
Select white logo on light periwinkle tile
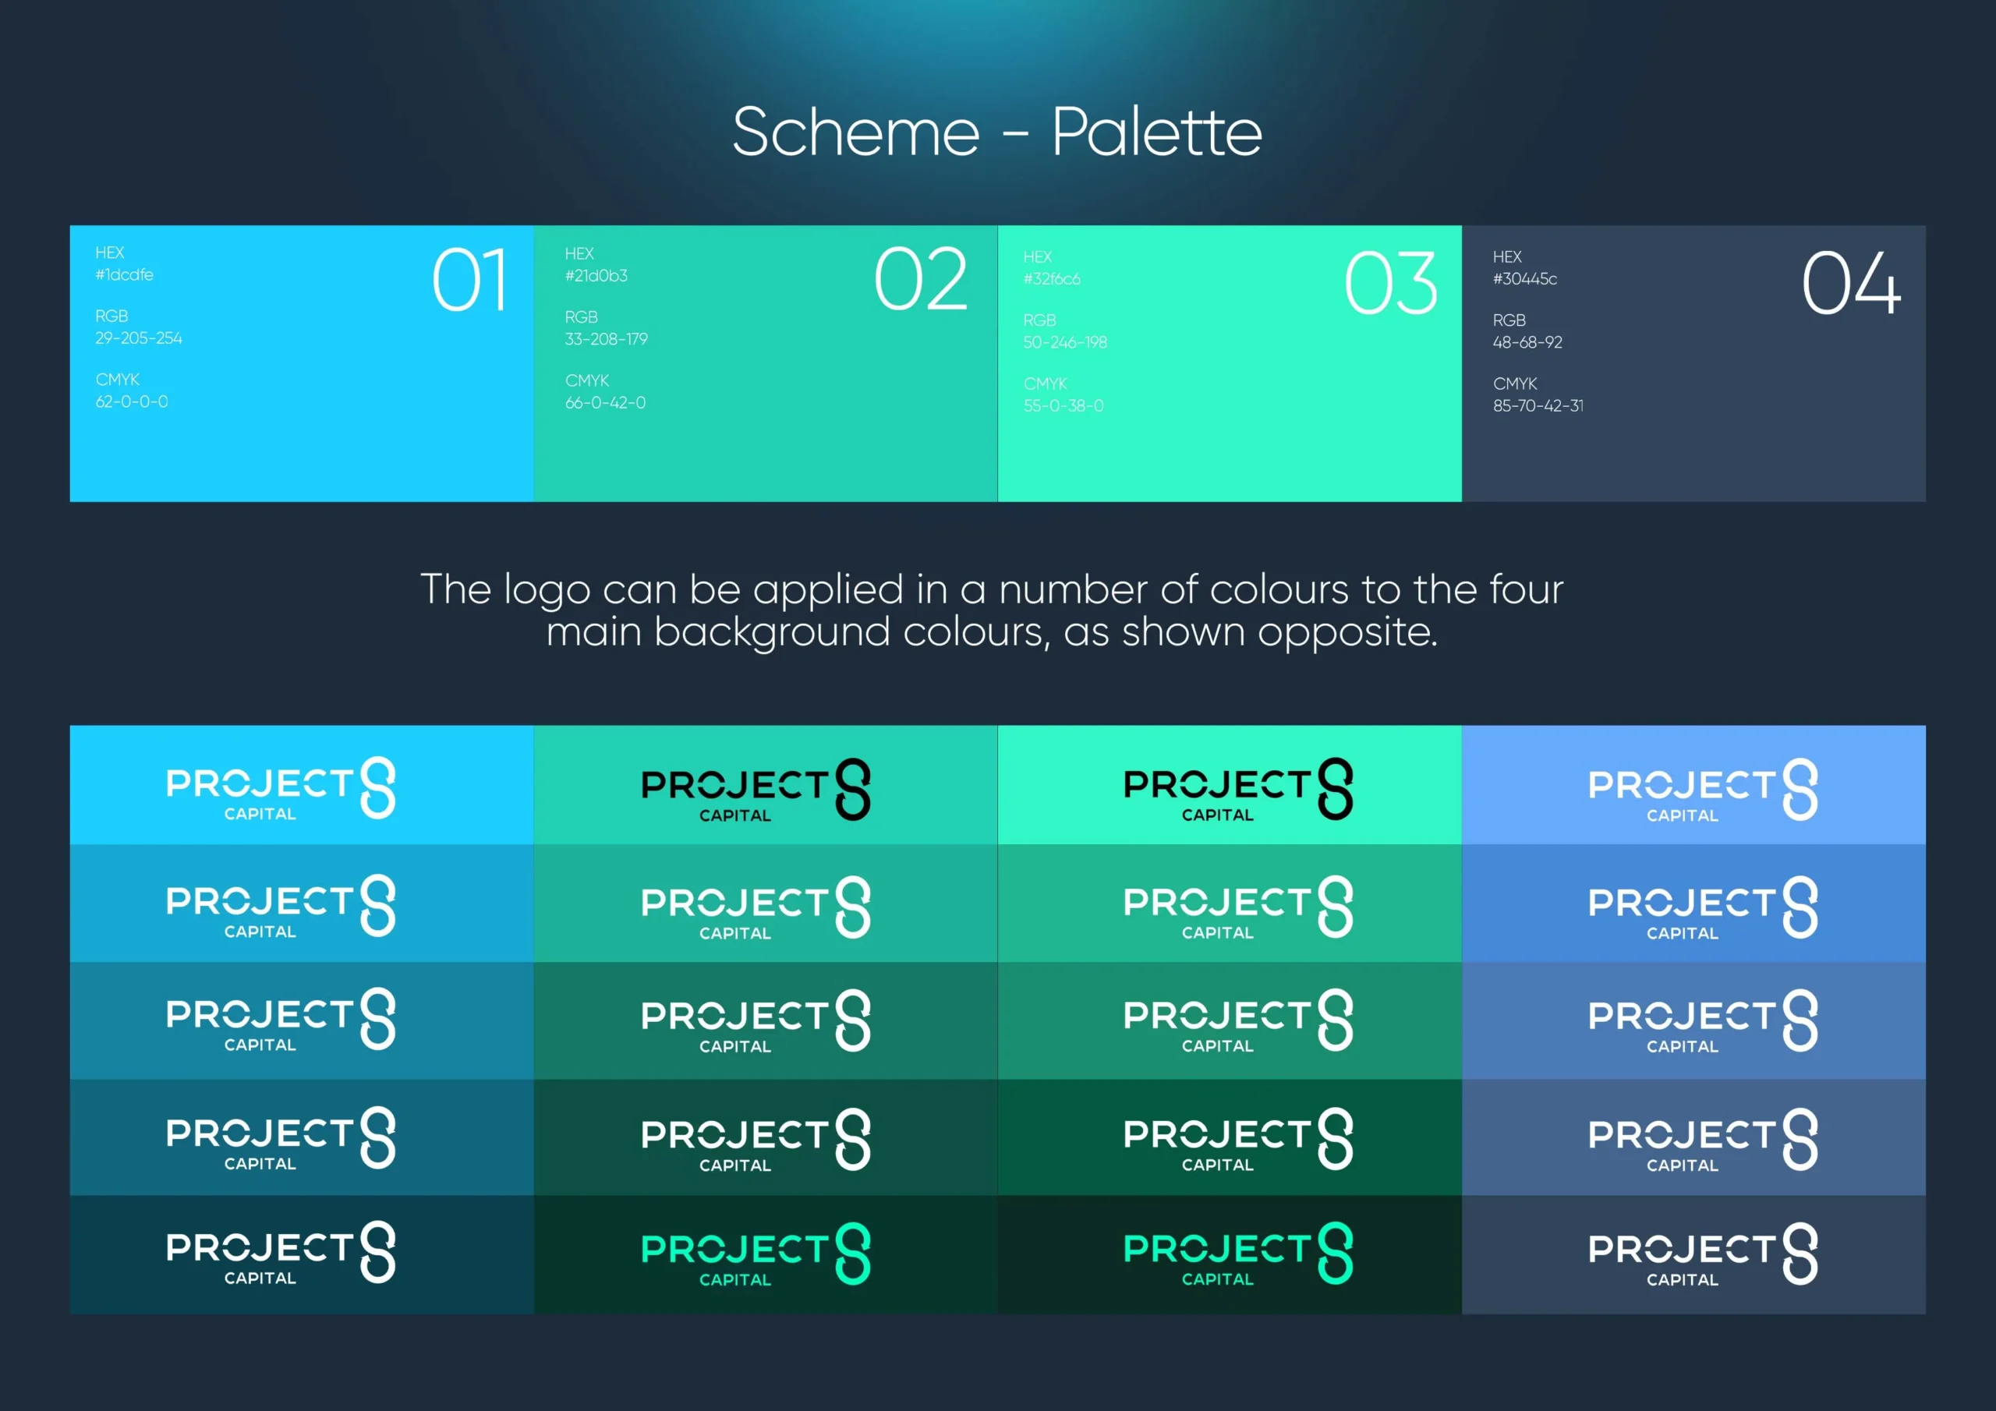(1702, 790)
